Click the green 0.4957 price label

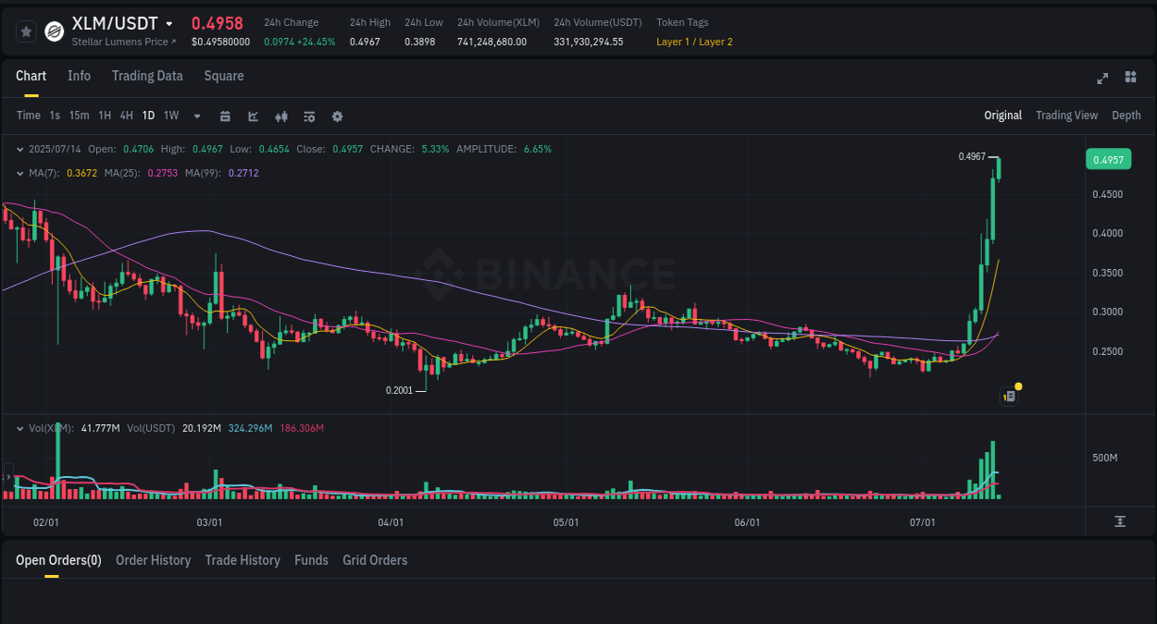(1108, 159)
